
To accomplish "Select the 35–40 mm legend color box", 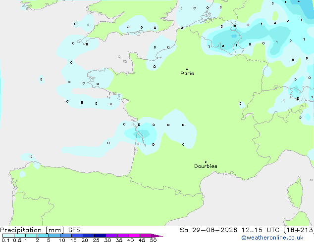I will [x=122, y=236].
